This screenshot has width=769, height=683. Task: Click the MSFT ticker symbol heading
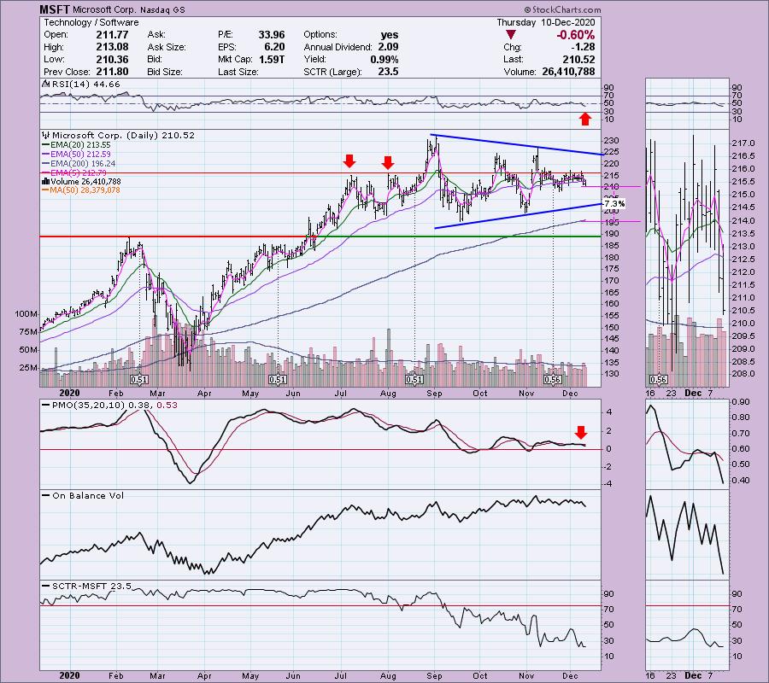[55, 9]
